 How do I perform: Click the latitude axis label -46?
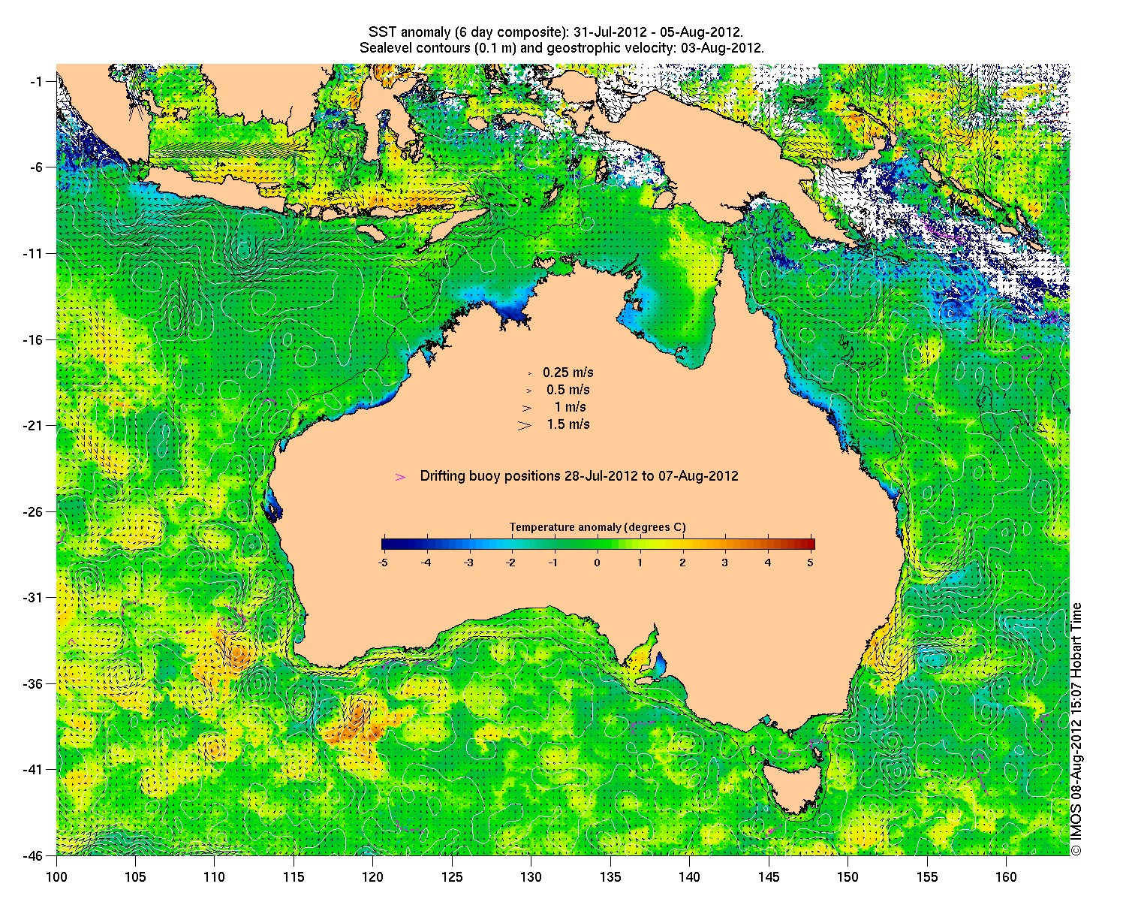(35, 855)
